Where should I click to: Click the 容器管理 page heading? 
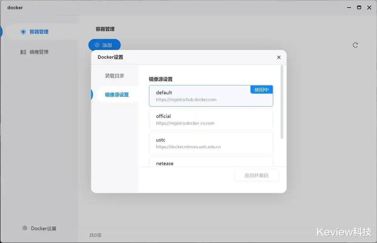[x=105, y=29]
